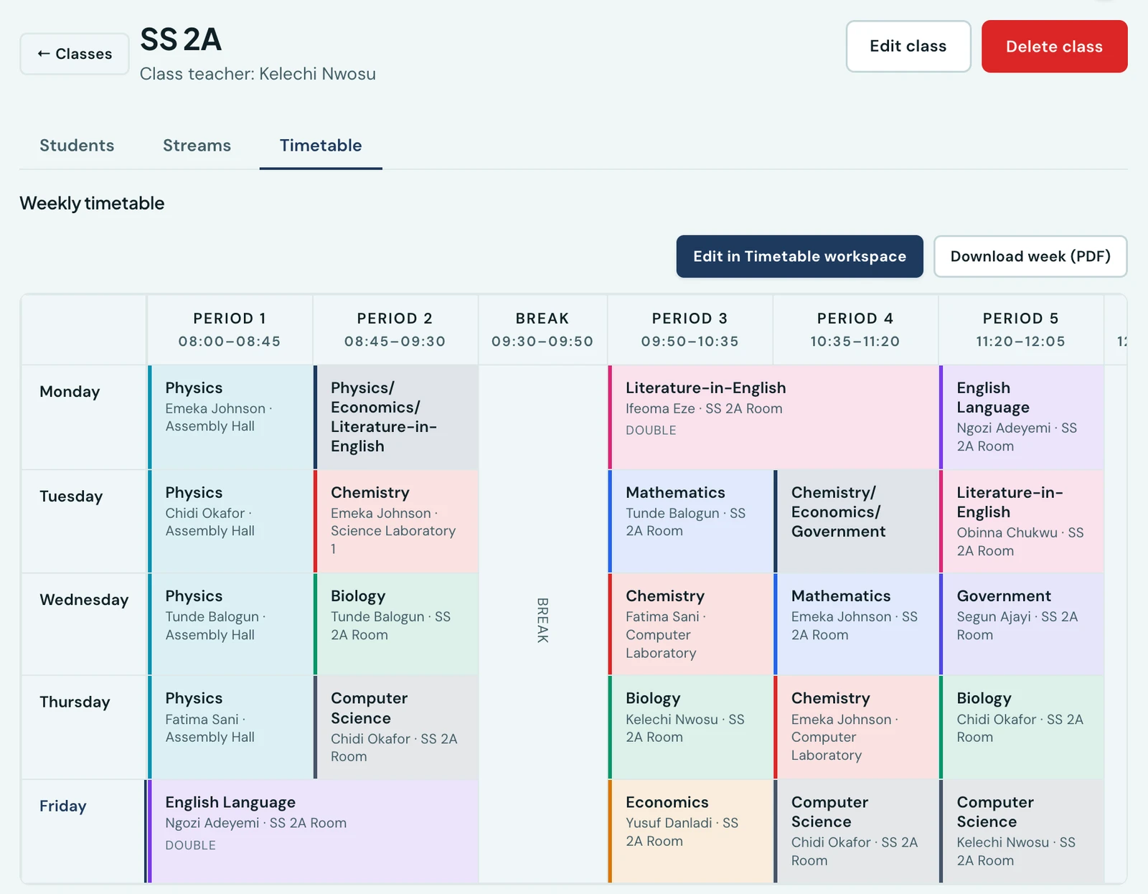Click the Edit class button
The width and height of the screenshot is (1148, 894).
pos(908,47)
